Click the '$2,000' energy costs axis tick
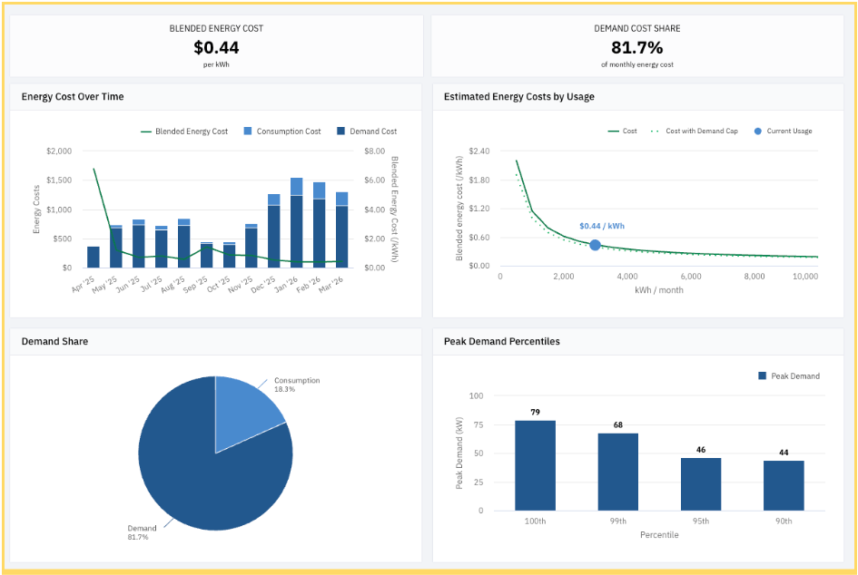 59,151
